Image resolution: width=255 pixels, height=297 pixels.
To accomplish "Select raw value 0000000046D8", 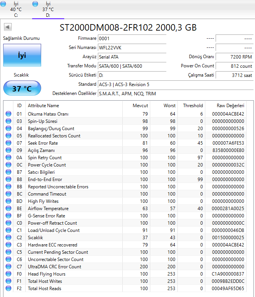I will (228, 230).
